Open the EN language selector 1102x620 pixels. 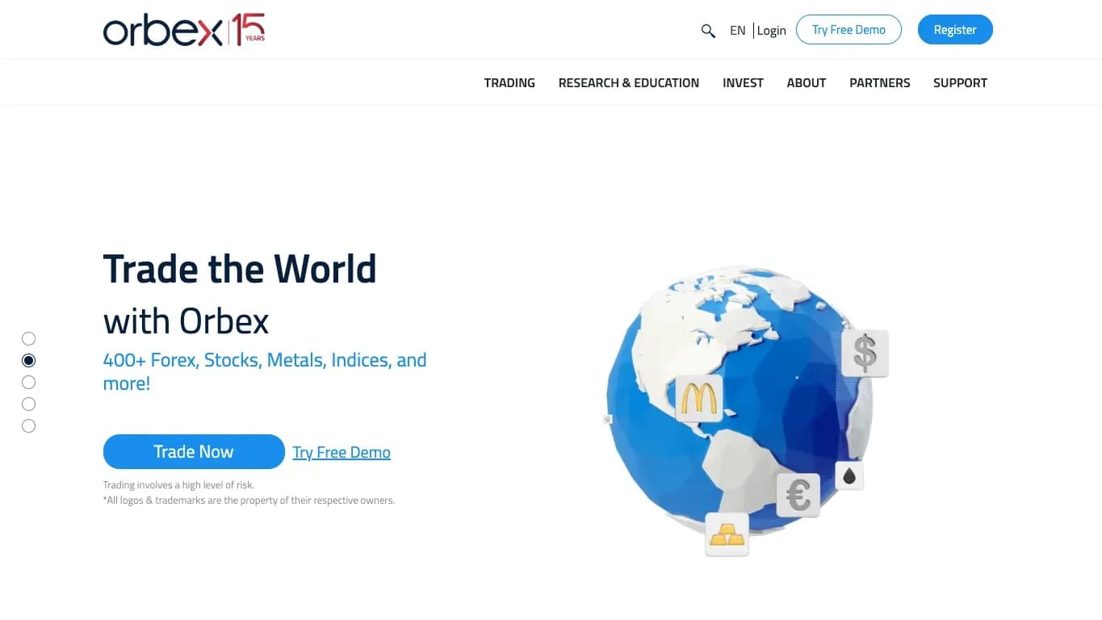click(x=737, y=31)
